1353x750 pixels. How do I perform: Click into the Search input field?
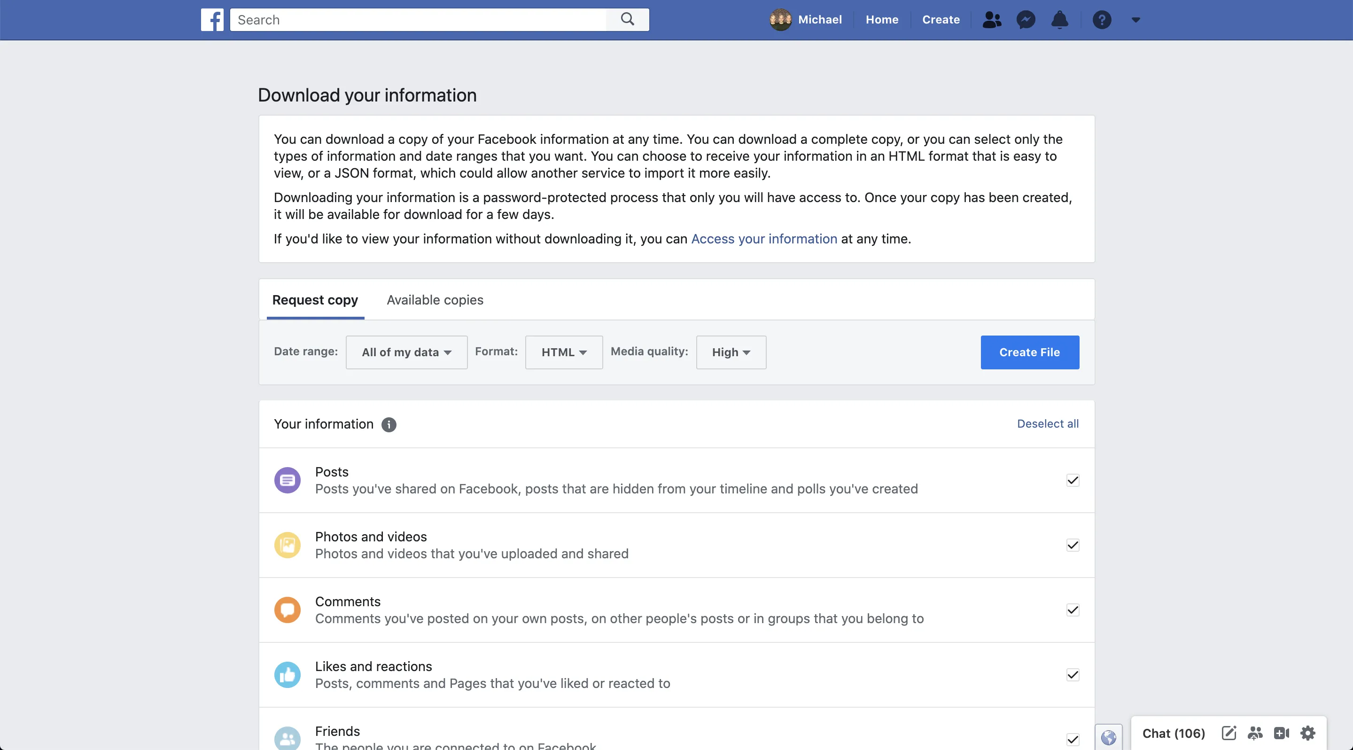(x=418, y=20)
